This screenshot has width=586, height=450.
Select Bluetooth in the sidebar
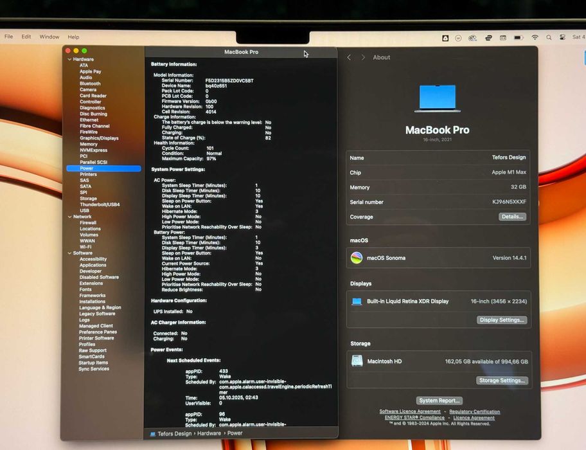90,84
